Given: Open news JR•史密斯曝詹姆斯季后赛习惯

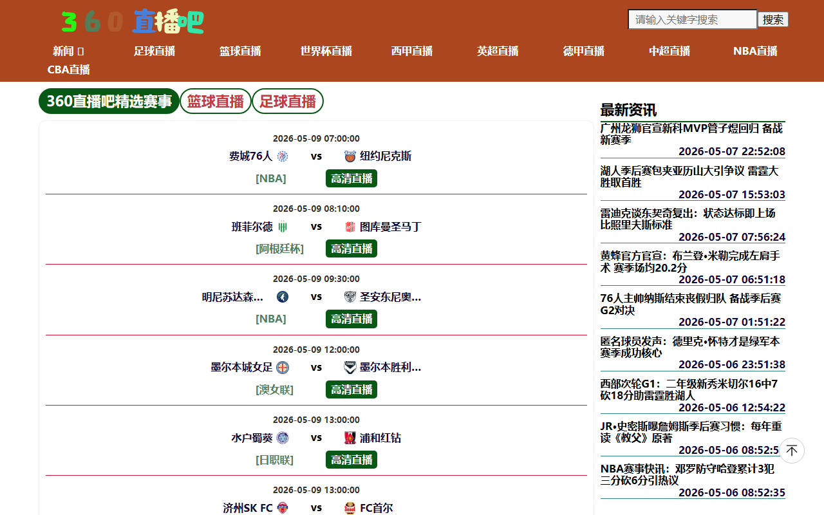Looking at the screenshot, I should [x=692, y=432].
